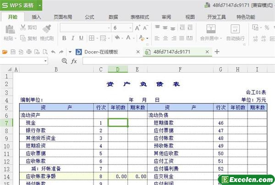Screen dimensions: 275x185
Task: Open borders dropdown arrow
Action: click(97, 38)
